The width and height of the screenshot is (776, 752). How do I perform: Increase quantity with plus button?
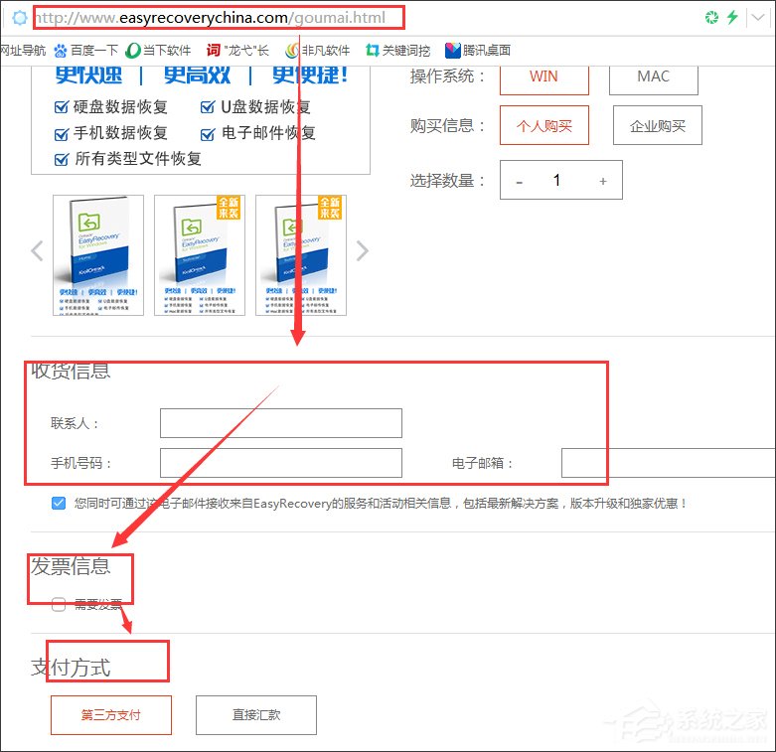pos(603,181)
